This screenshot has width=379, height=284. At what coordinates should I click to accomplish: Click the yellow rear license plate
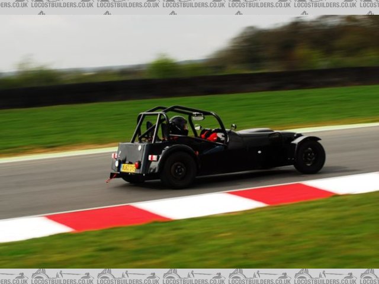pos(128,168)
